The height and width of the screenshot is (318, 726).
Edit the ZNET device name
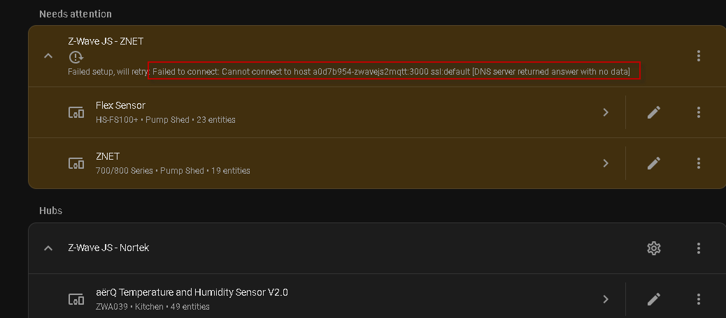654,163
